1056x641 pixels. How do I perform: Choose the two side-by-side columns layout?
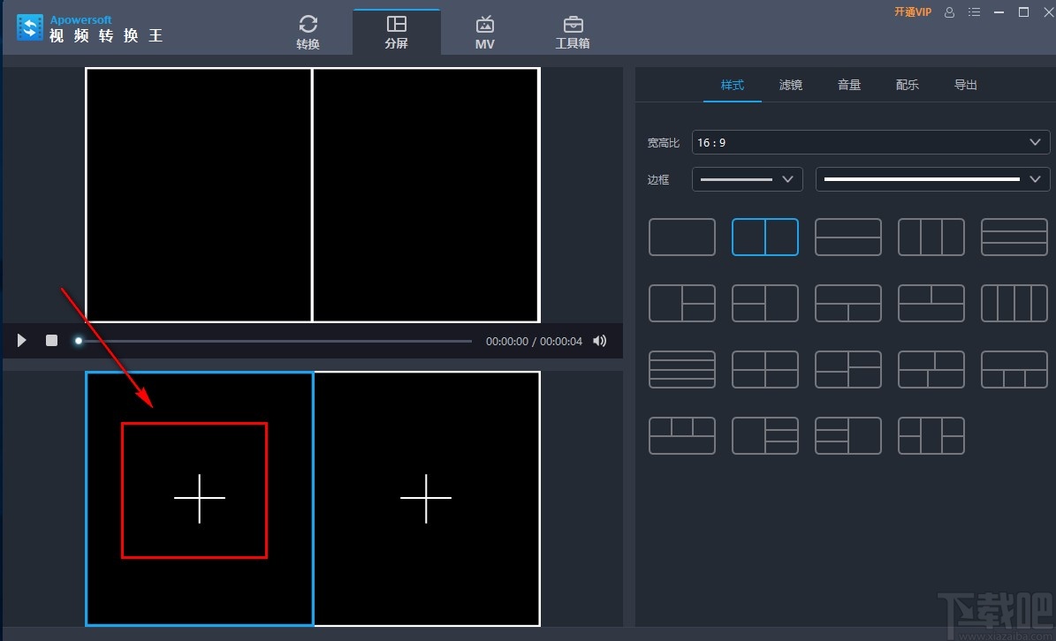765,237
